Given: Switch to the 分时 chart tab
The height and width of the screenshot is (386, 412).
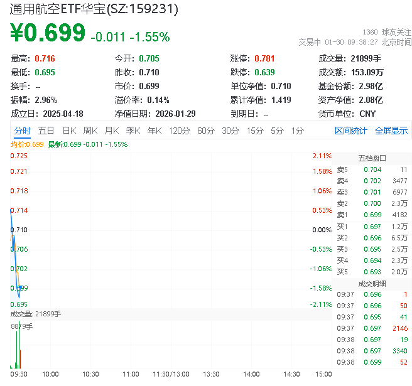Looking at the screenshot, I should point(22,131).
